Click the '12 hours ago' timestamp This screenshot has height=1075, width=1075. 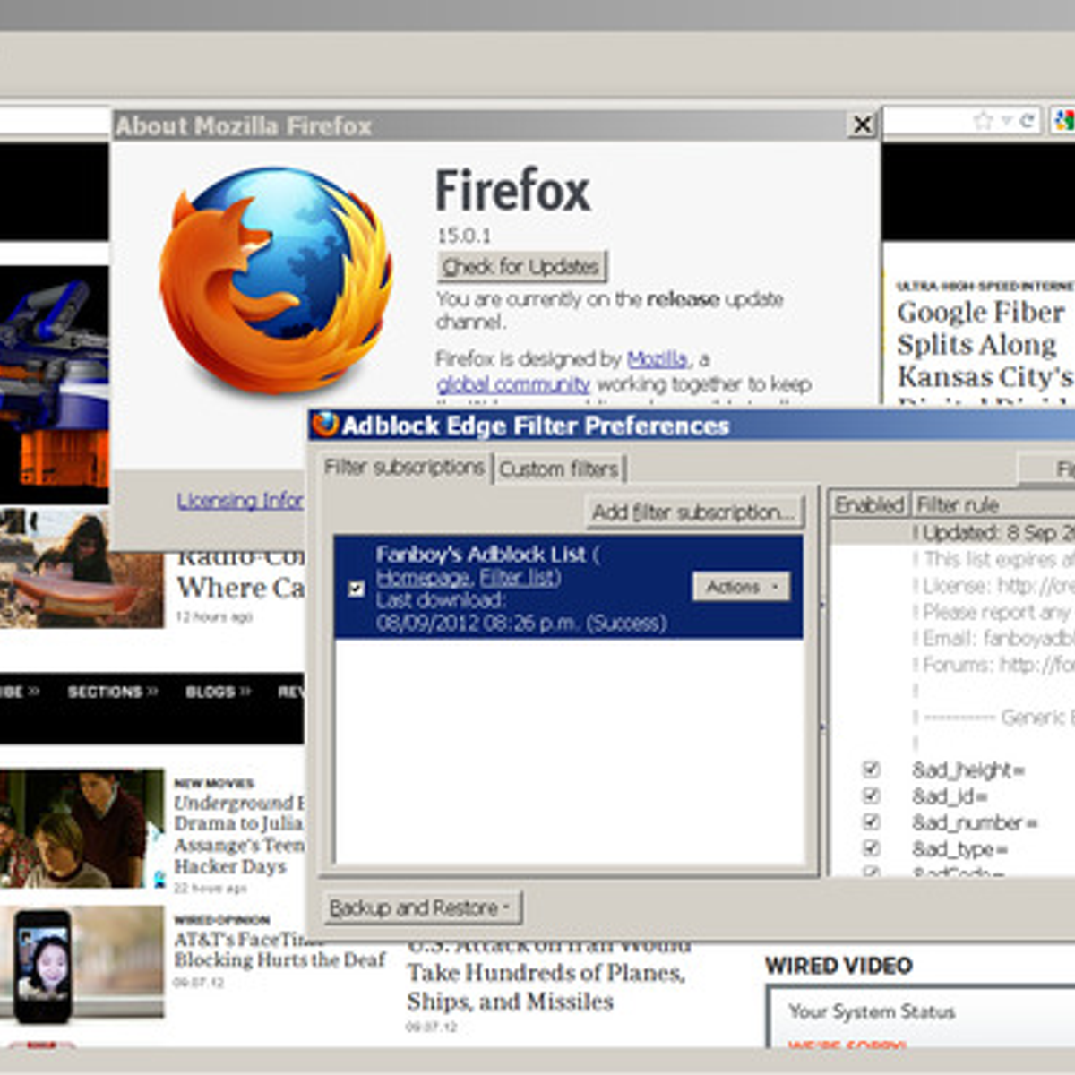[x=213, y=616]
